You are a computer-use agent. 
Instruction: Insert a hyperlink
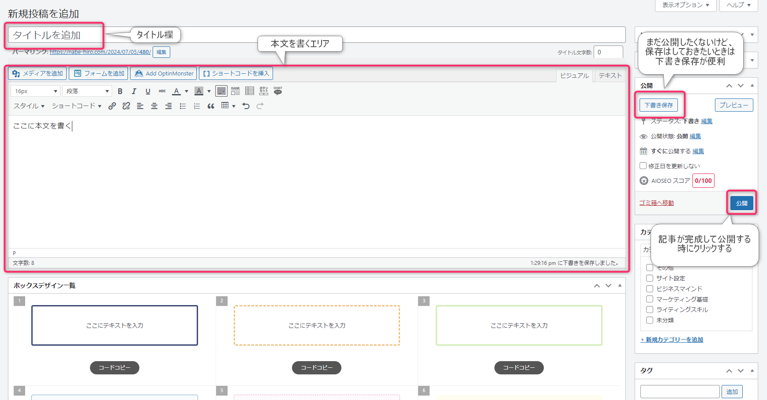tap(112, 106)
